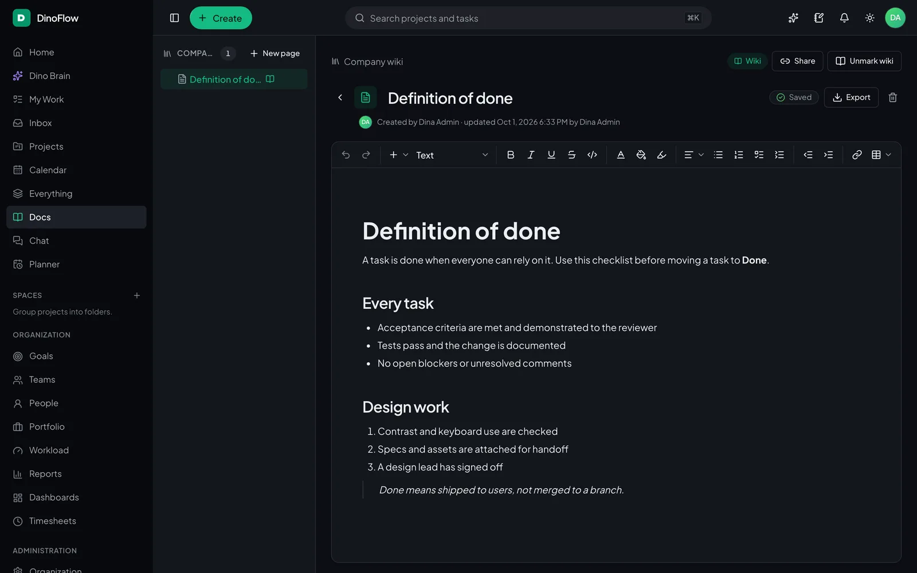Open Dino Brain in sidebar
This screenshot has height=573, width=917.
pos(76,76)
